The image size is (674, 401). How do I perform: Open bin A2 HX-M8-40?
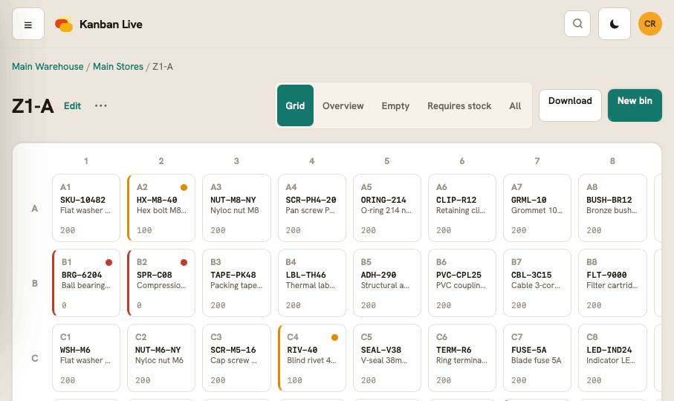(161, 208)
